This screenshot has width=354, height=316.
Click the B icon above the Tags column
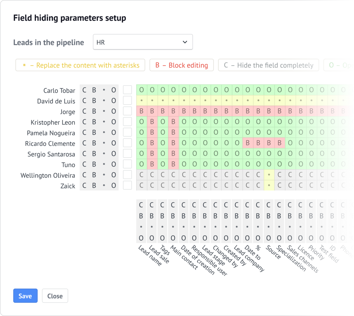162,216
